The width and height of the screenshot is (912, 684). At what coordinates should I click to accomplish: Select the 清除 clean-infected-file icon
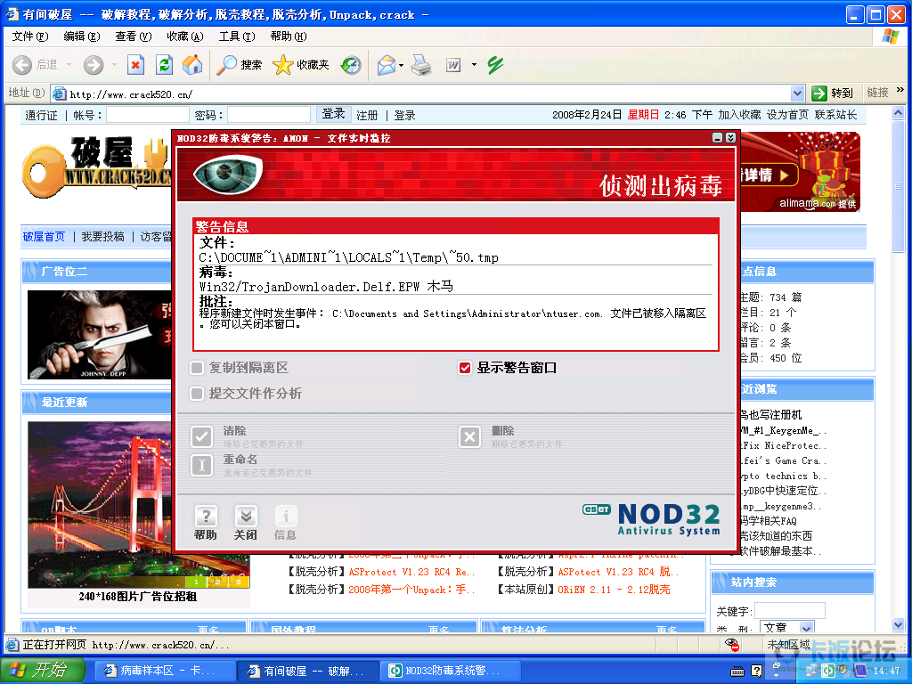coord(201,436)
